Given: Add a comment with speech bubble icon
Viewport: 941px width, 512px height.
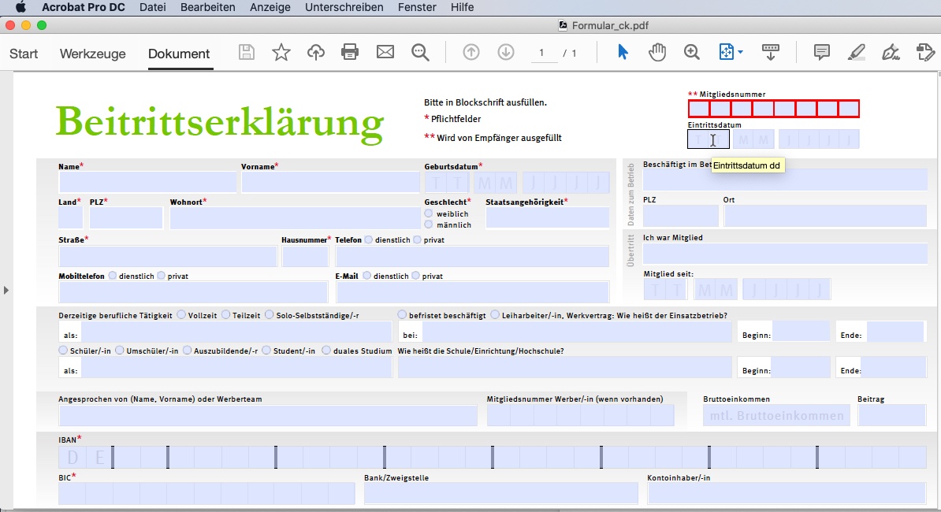Looking at the screenshot, I should pos(821,53).
